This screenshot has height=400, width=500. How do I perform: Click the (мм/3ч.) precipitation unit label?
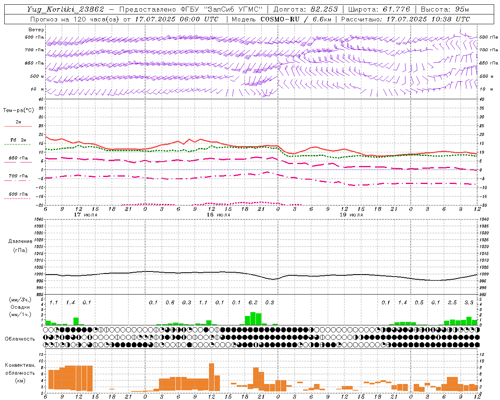pos(20,300)
